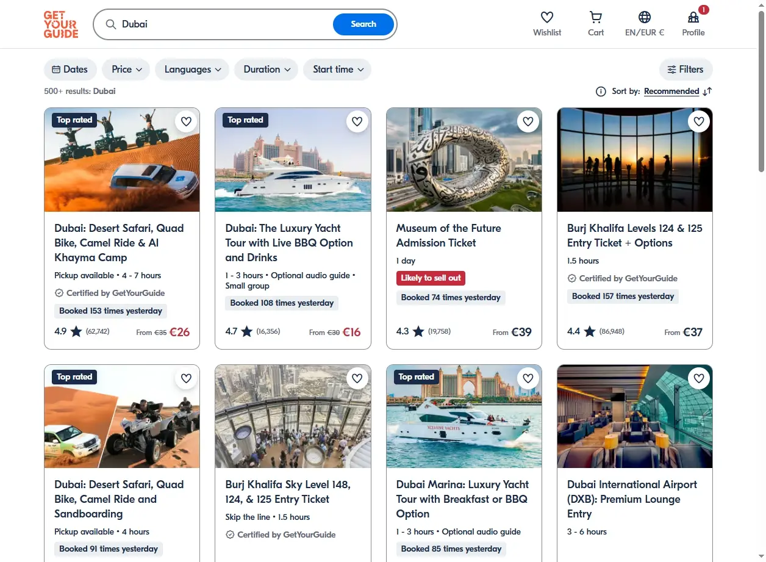
Task: Open Desert Safari and Sandboarding title
Action: (119, 499)
